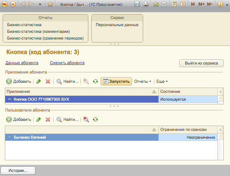Refresh the users list
230x176 pixels.
click(x=95, y=119)
